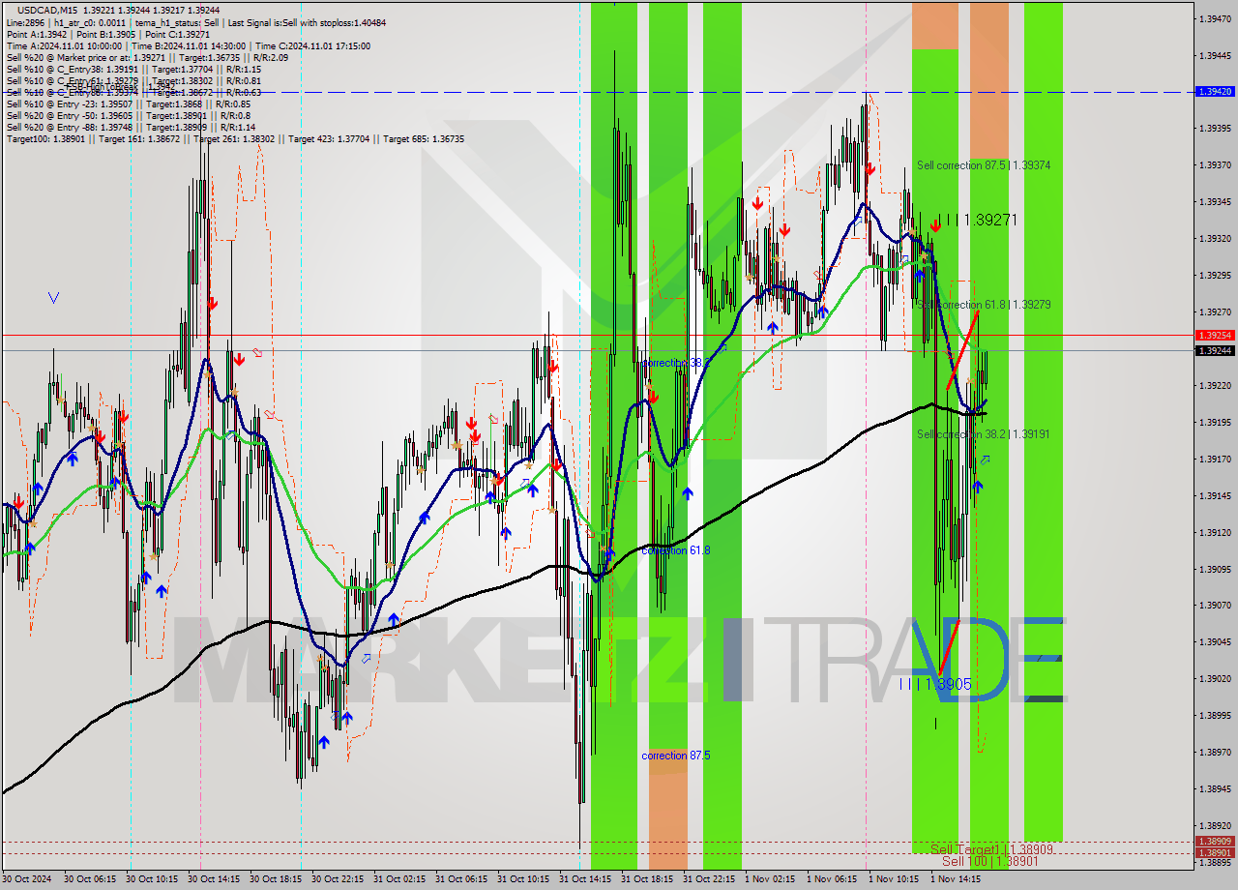This screenshot has width=1238, height=890.
Task: Click the 1.39120 price scale value
Action: click(1215, 532)
